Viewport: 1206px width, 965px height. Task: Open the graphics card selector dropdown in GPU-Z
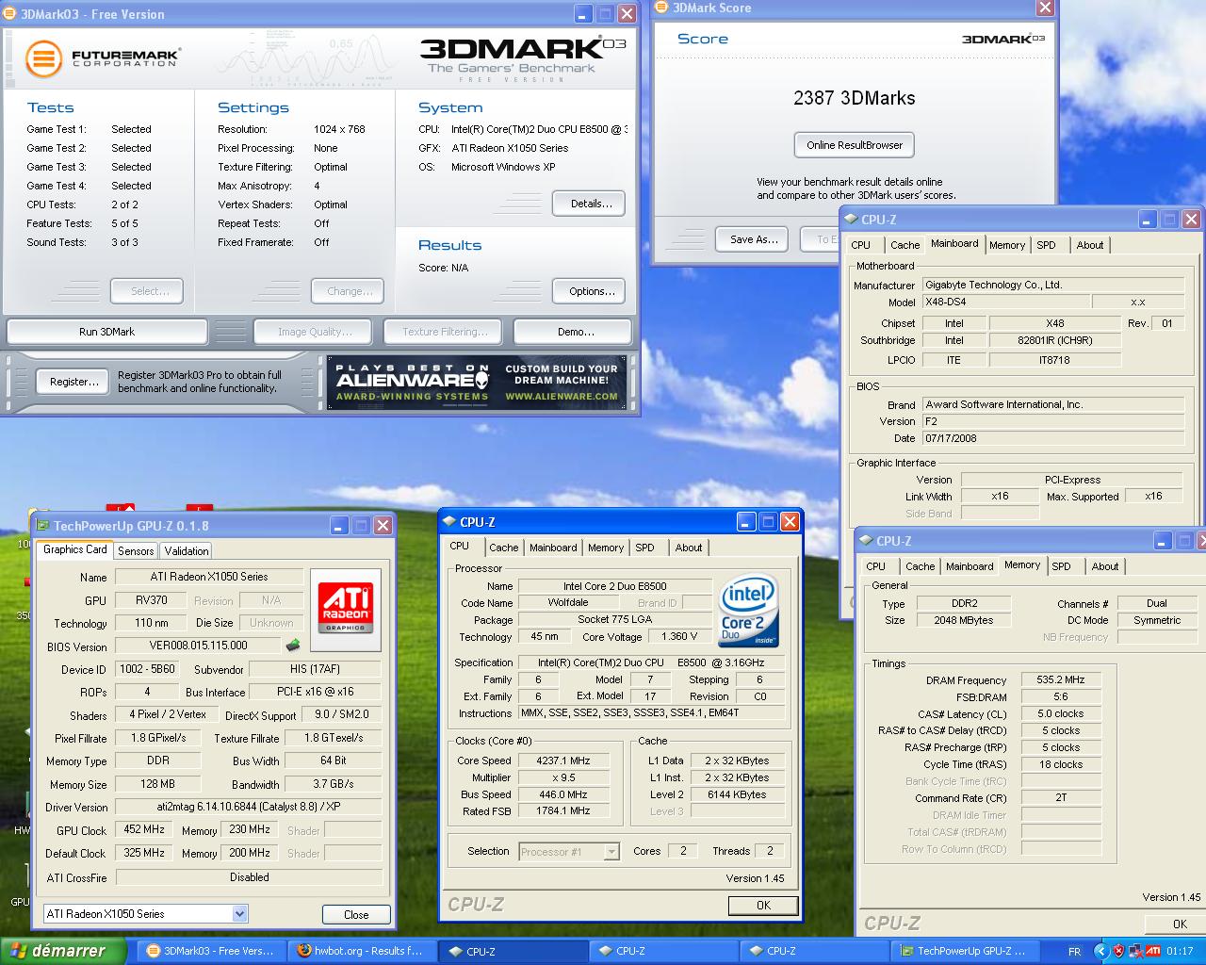tap(239, 913)
